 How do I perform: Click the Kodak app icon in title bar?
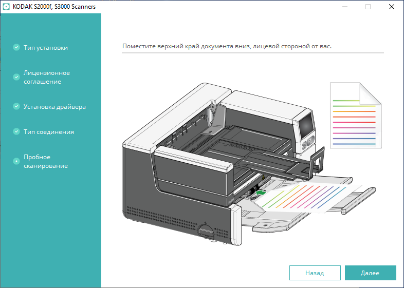tap(6, 7)
